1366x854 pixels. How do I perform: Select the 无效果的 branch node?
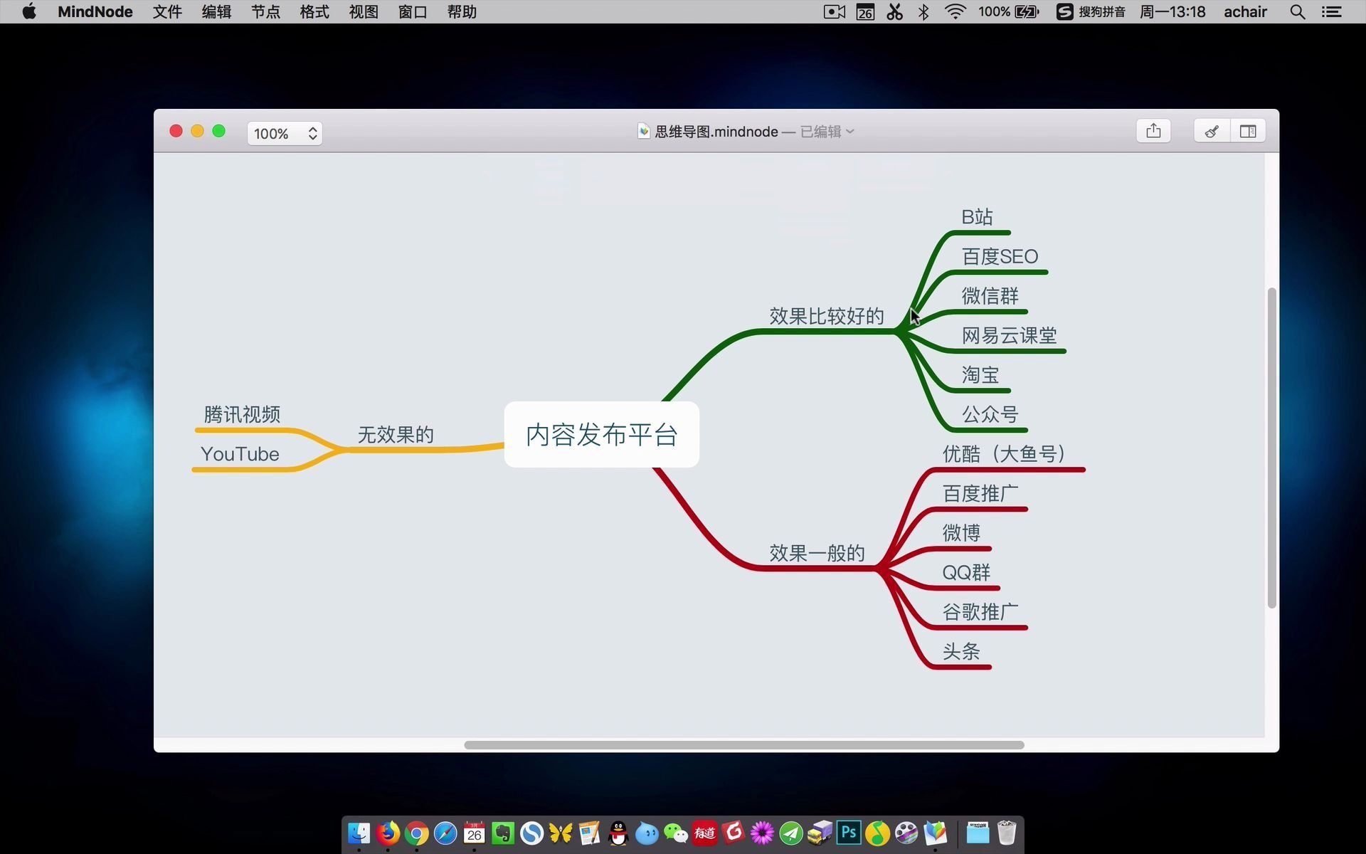pyautogui.click(x=396, y=435)
